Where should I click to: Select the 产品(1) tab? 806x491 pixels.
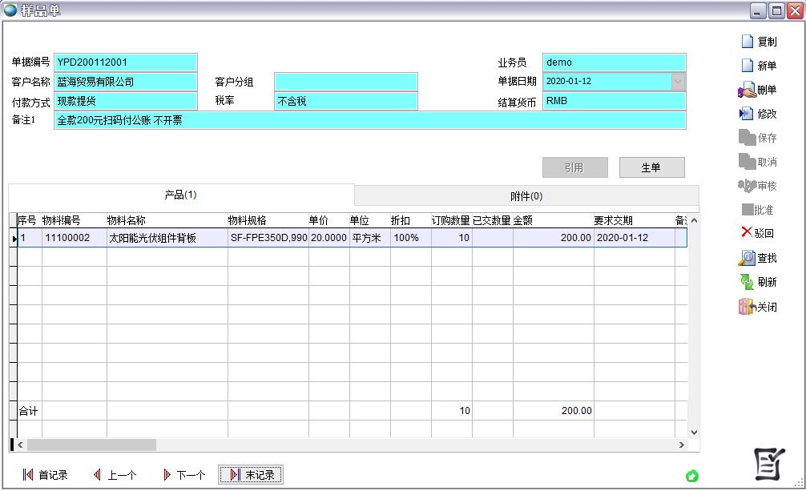click(x=180, y=195)
